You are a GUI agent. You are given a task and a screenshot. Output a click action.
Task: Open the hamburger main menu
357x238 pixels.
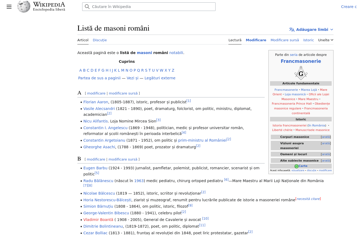click(x=9, y=7)
